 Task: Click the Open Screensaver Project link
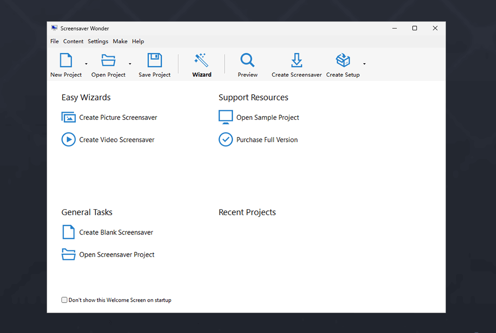click(117, 255)
